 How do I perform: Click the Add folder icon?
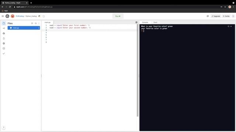[36, 23]
